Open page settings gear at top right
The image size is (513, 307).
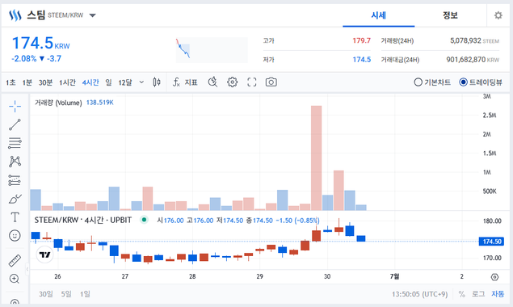click(498, 15)
